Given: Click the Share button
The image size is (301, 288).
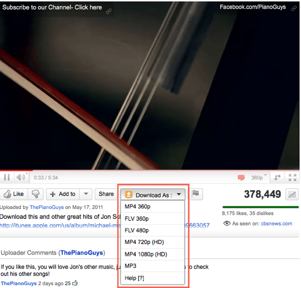Looking at the screenshot, I should [106, 194].
